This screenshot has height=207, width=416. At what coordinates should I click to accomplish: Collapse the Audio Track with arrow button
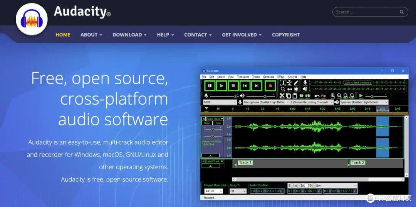(x=210, y=155)
